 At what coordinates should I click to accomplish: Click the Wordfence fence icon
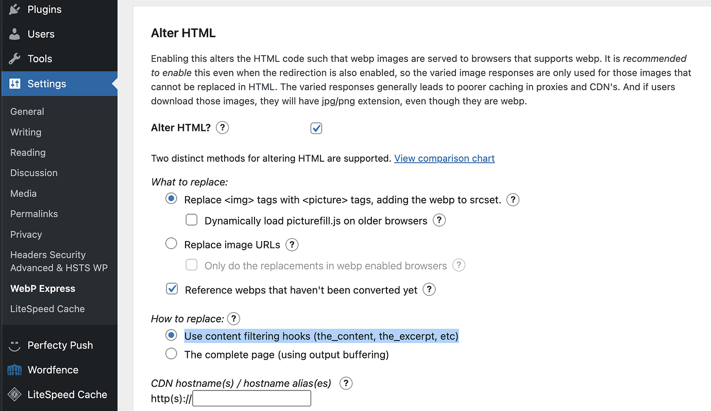14,370
